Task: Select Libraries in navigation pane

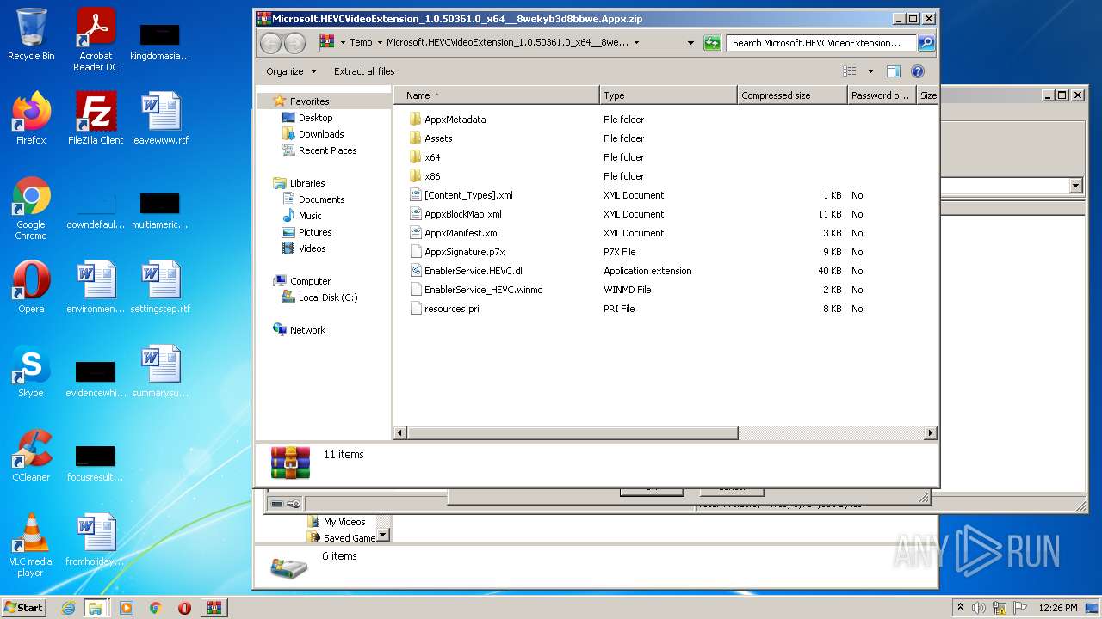Action: coord(307,183)
